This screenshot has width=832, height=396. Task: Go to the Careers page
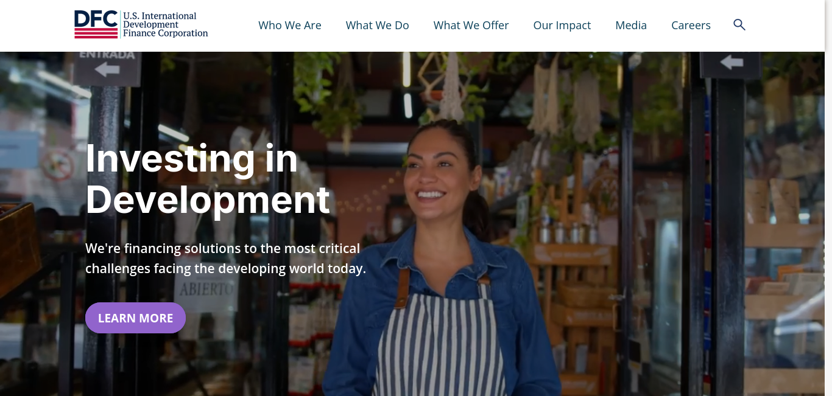(691, 26)
